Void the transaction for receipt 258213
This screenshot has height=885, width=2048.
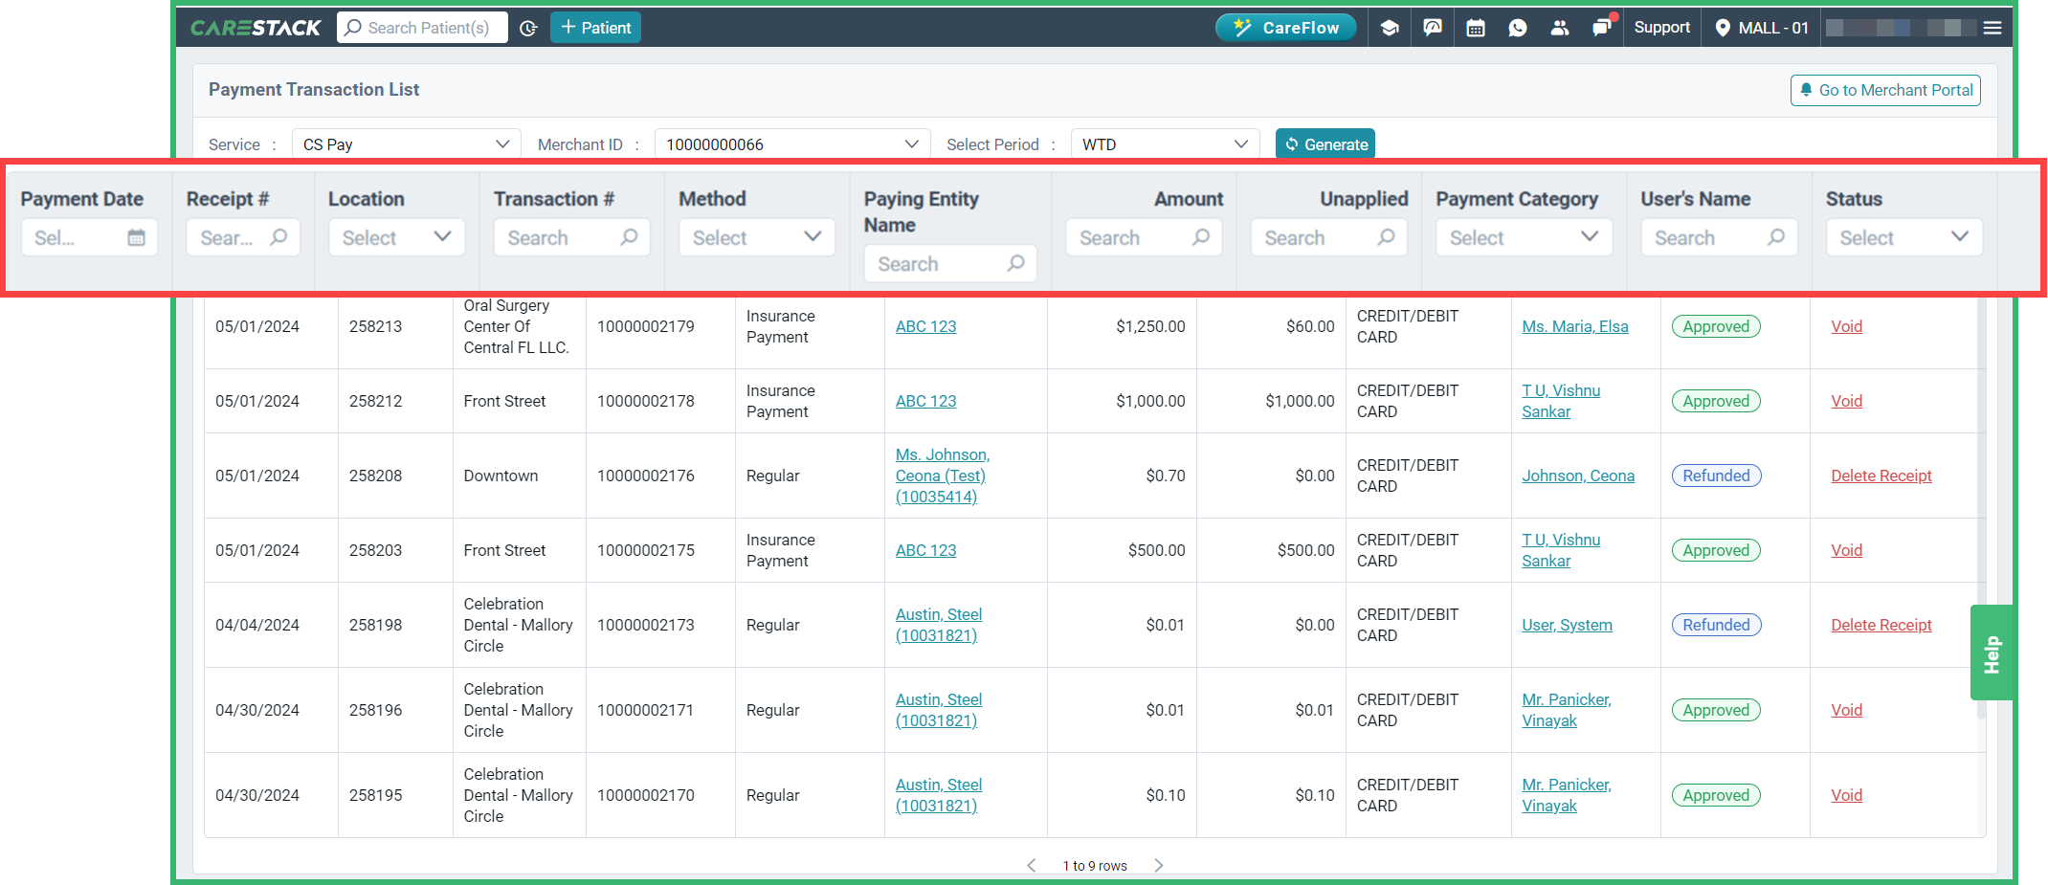tap(1846, 326)
